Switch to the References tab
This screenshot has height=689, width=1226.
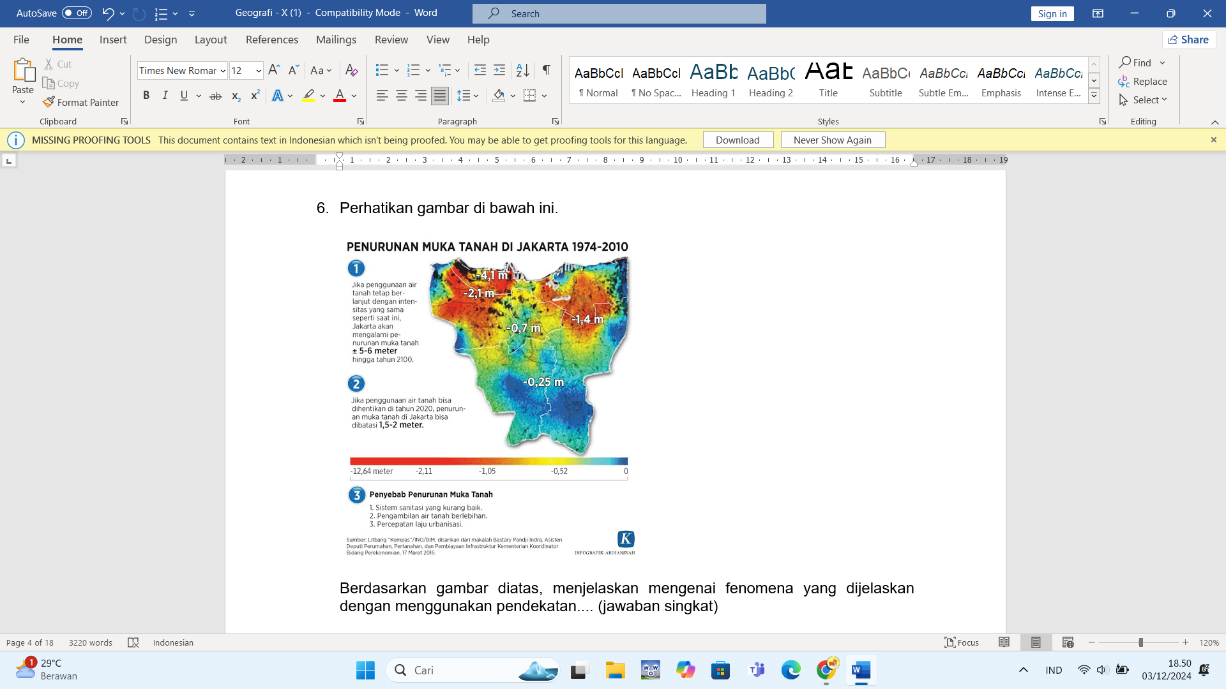pos(272,40)
